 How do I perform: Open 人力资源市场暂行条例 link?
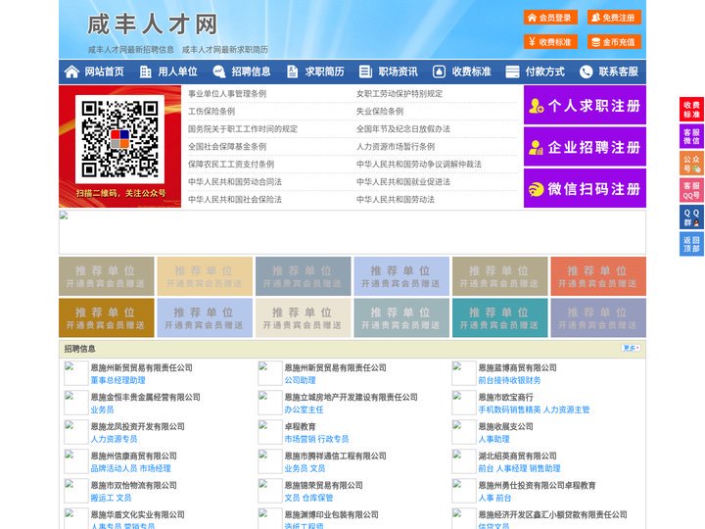point(396,146)
